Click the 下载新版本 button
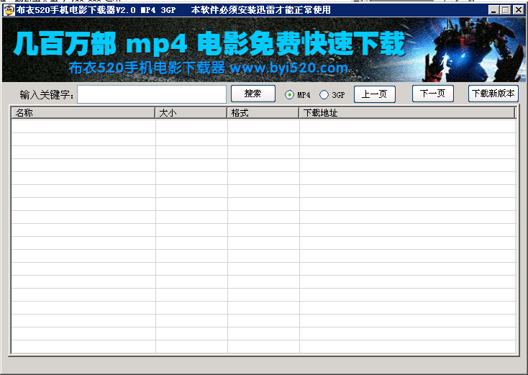Image resolution: width=528 pixels, height=375 pixels. [493, 94]
